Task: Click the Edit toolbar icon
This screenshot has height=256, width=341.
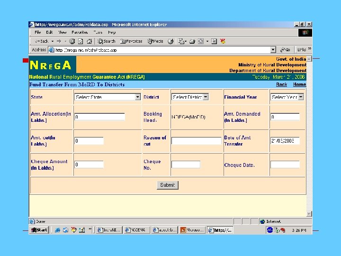Action: (201, 41)
